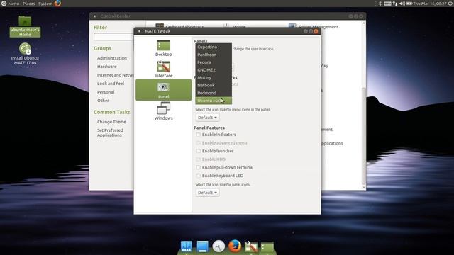Choose Fedora panel layout
454x255 pixels.
click(214, 62)
